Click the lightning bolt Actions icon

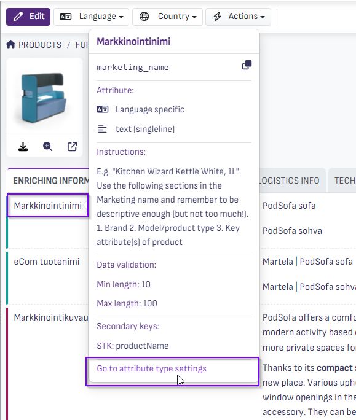click(217, 17)
